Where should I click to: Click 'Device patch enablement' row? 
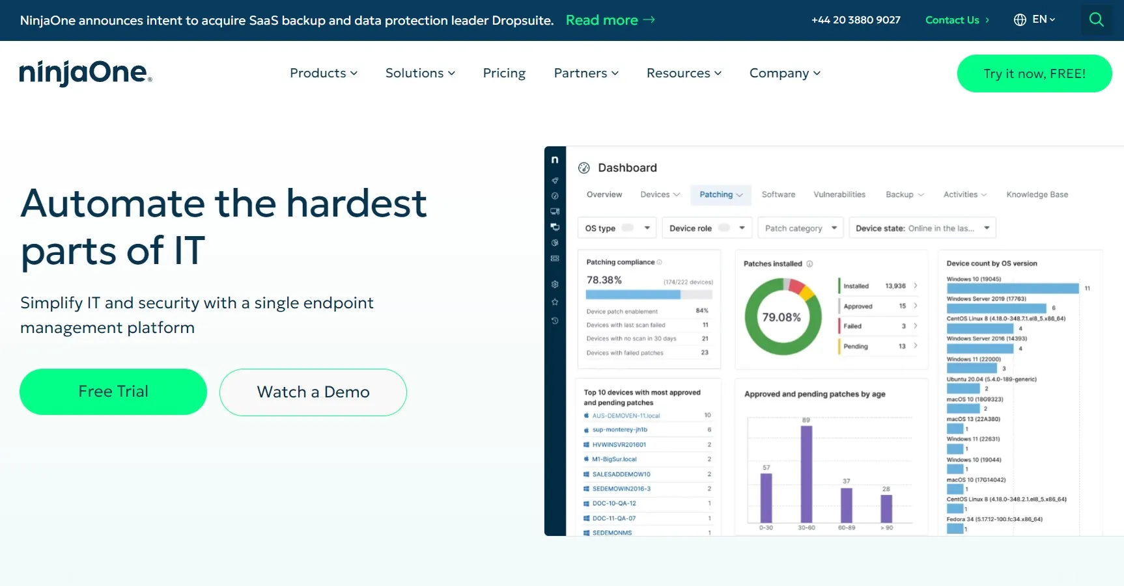click(649, 311)
